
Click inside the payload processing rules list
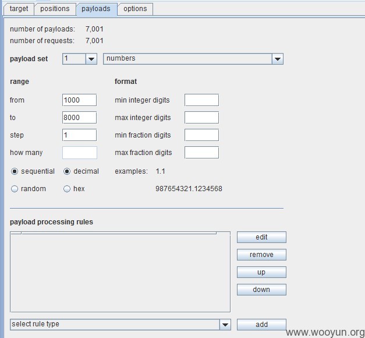(x=120, y=272)
